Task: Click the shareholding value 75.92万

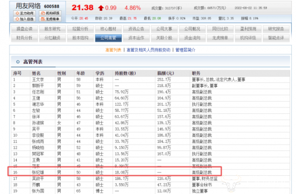Action: [x=122, y=92]
